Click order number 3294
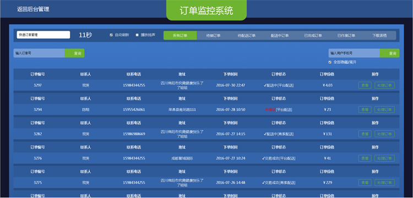 point(37,109)
